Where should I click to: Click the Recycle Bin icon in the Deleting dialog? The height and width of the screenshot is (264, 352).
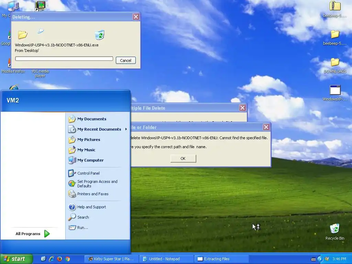tap(100, 35)
